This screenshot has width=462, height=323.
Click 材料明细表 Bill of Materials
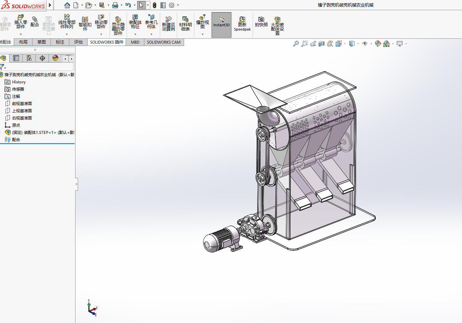point(185,24)
